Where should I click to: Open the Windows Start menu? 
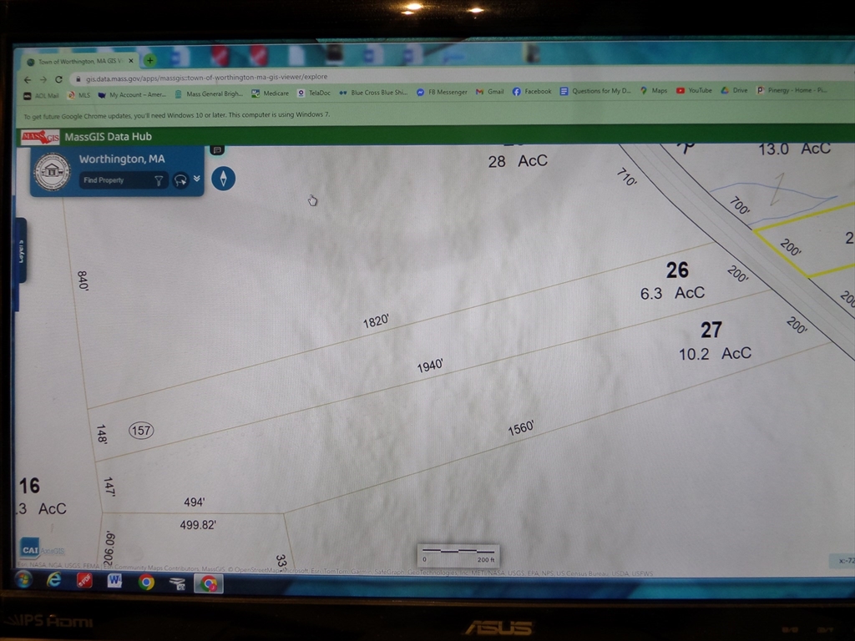pos(23,579)
